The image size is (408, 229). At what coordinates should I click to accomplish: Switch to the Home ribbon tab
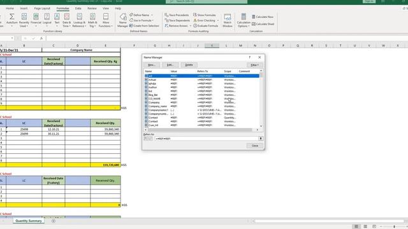click(10, 8)
